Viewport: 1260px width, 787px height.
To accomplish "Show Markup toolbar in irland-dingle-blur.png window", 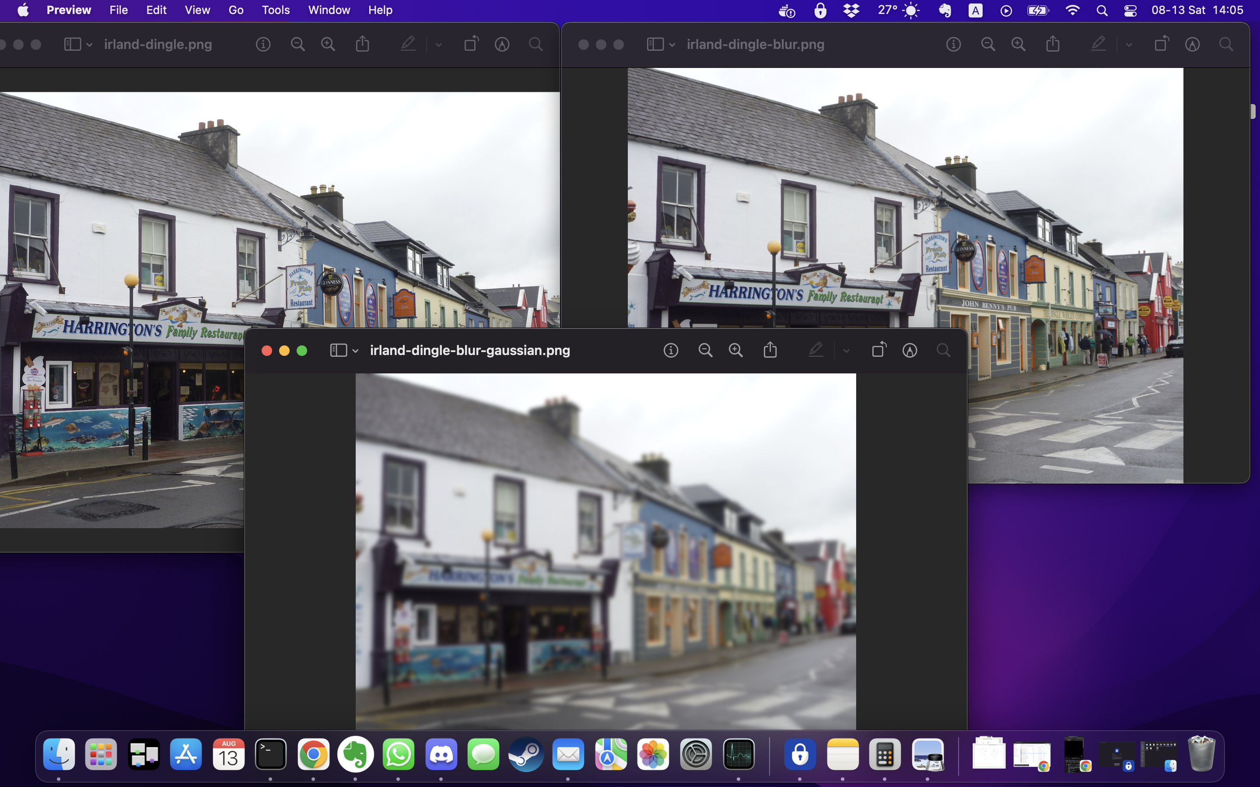I will click(x=1192, y=44).
